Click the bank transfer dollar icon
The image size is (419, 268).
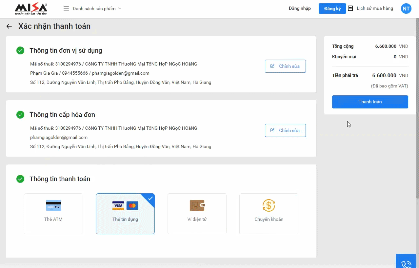pyautogui.click(x=269, y=205)
